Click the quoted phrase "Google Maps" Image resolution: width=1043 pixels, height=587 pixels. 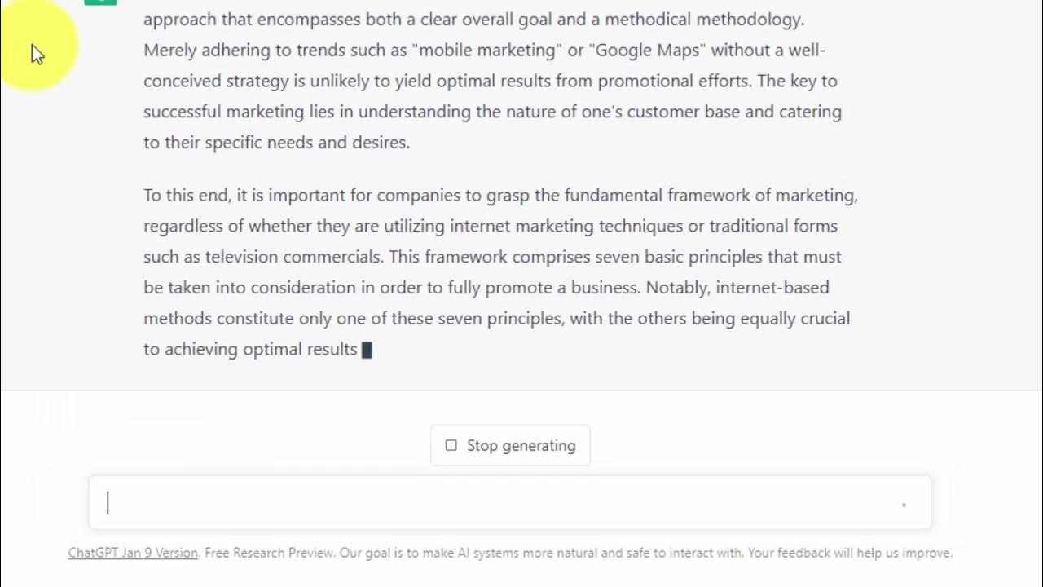(648, 50)
